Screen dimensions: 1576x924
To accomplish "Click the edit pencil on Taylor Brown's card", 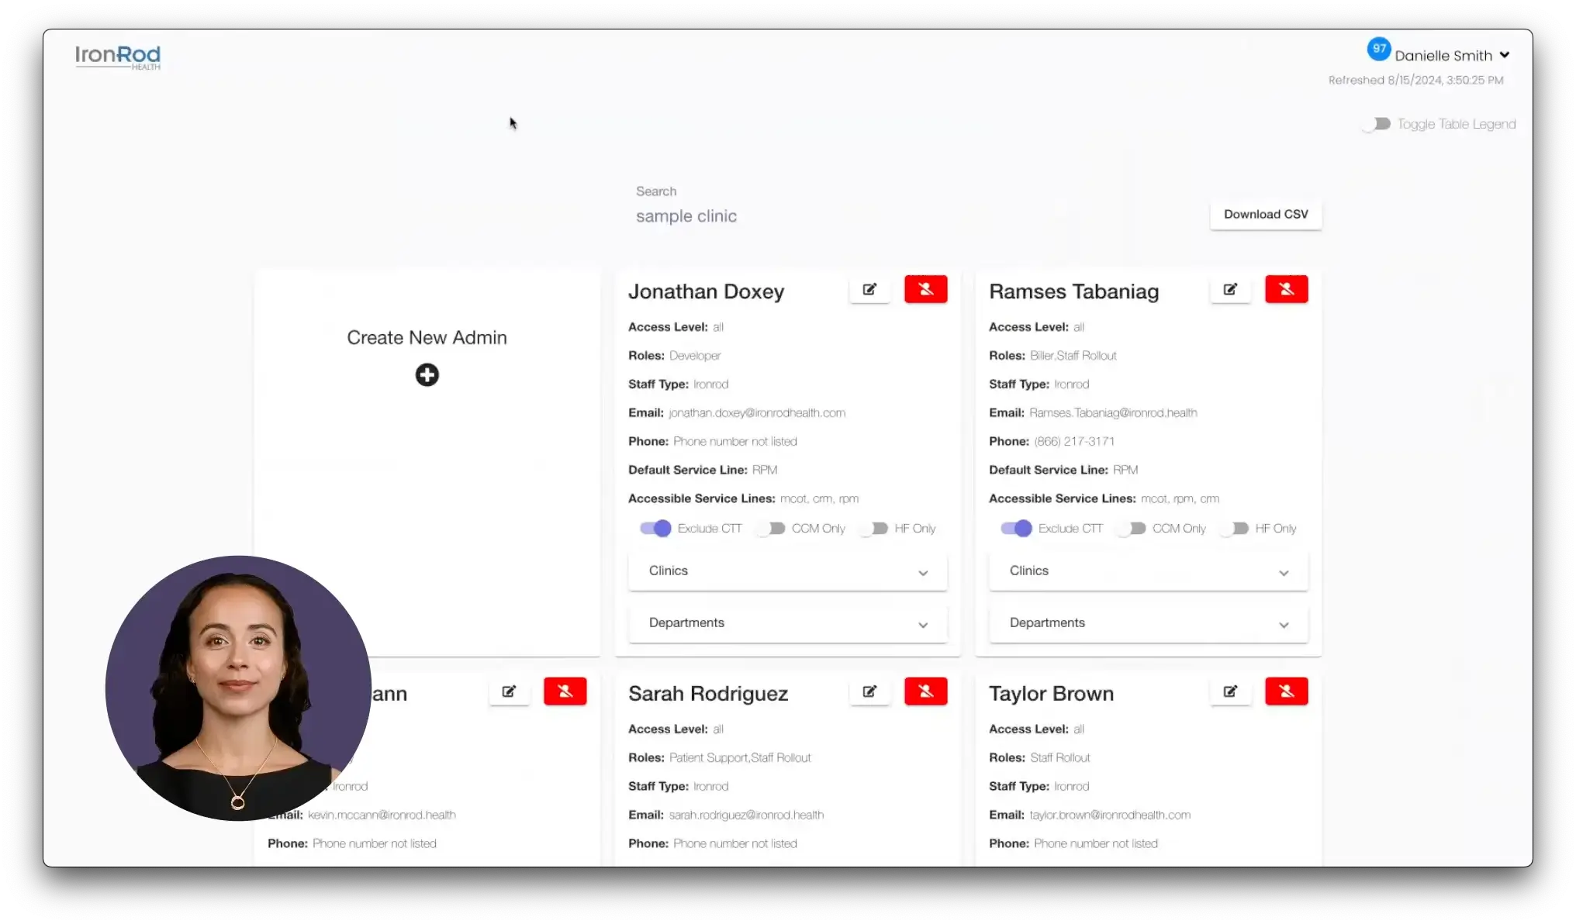I will [x=1230, y=691].
